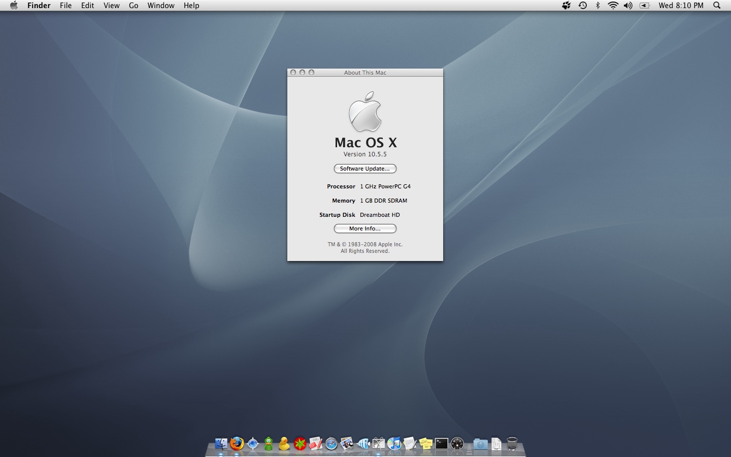Click the More Info button
The image size is (731, 457).
click(x=365, y=228)
